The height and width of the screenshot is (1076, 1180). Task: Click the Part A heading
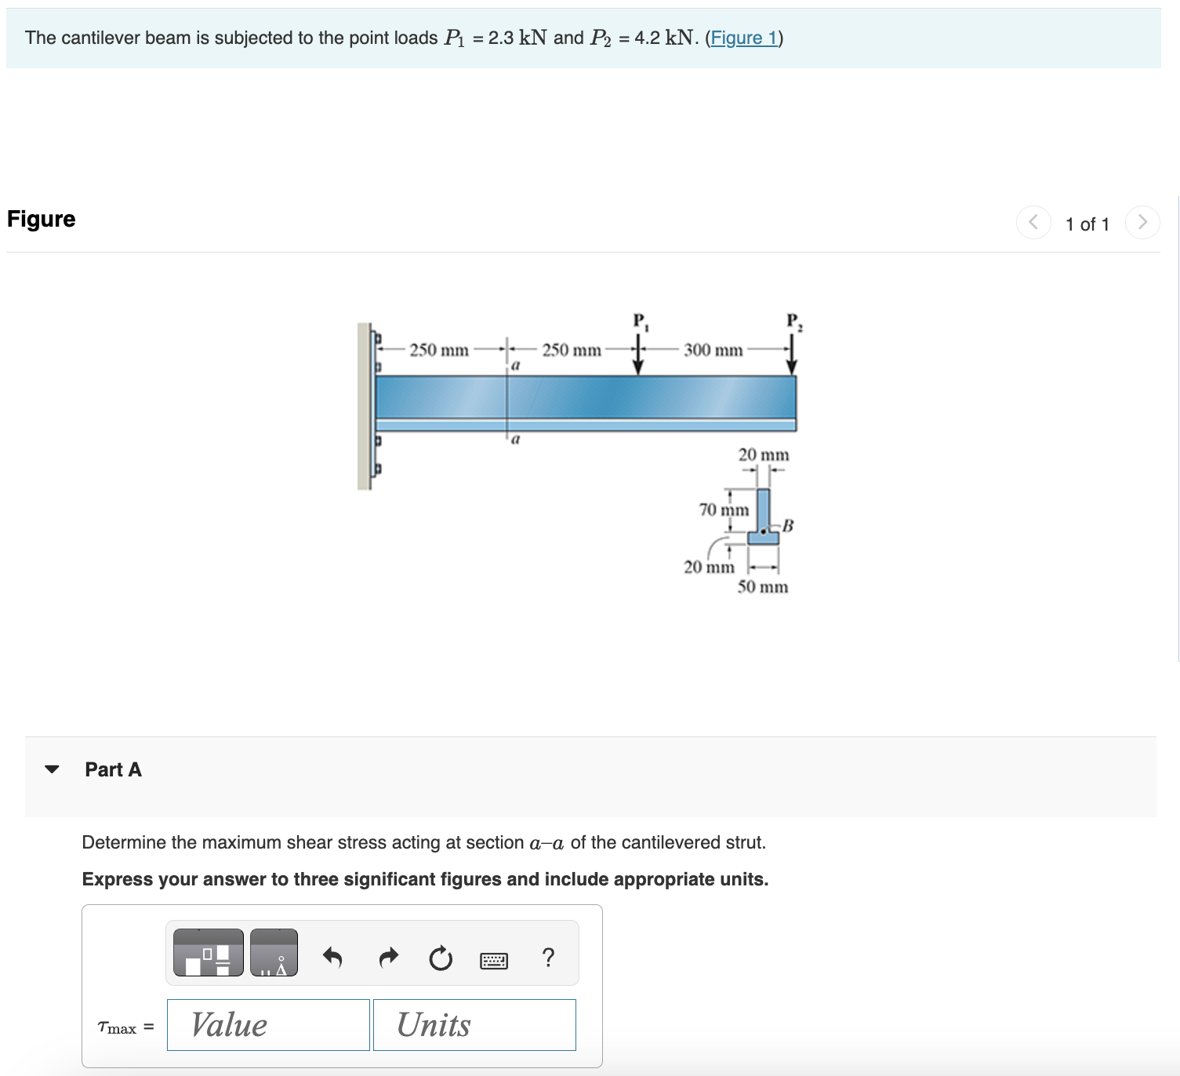coord(112,769)
